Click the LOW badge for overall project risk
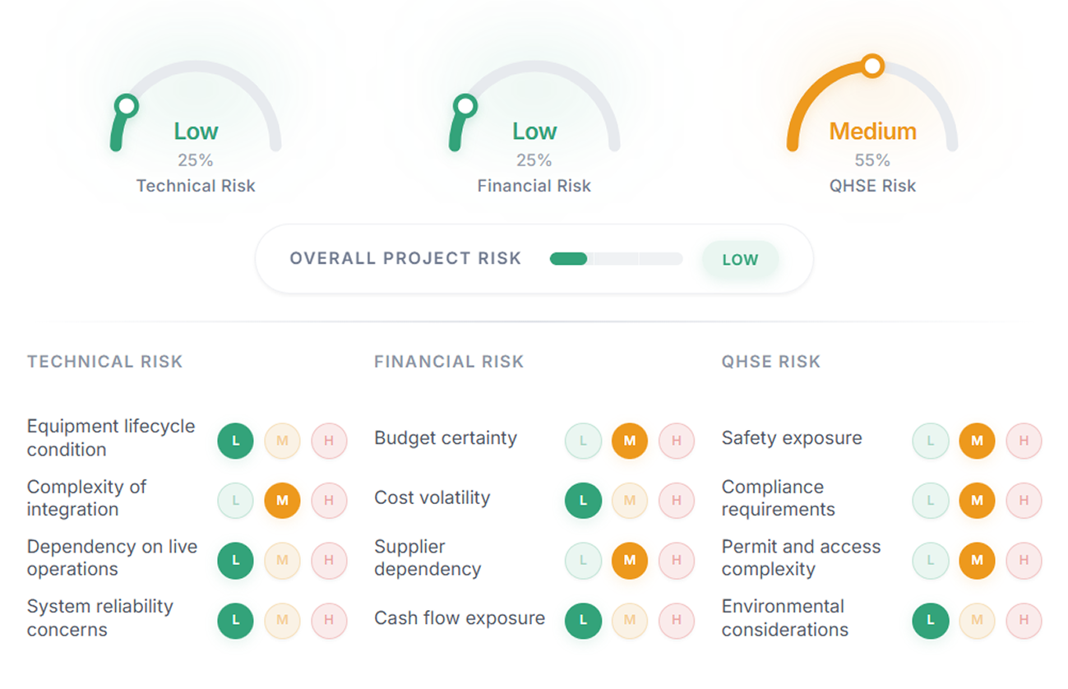The image size is (1068, 689). click(x=739, y=259)
